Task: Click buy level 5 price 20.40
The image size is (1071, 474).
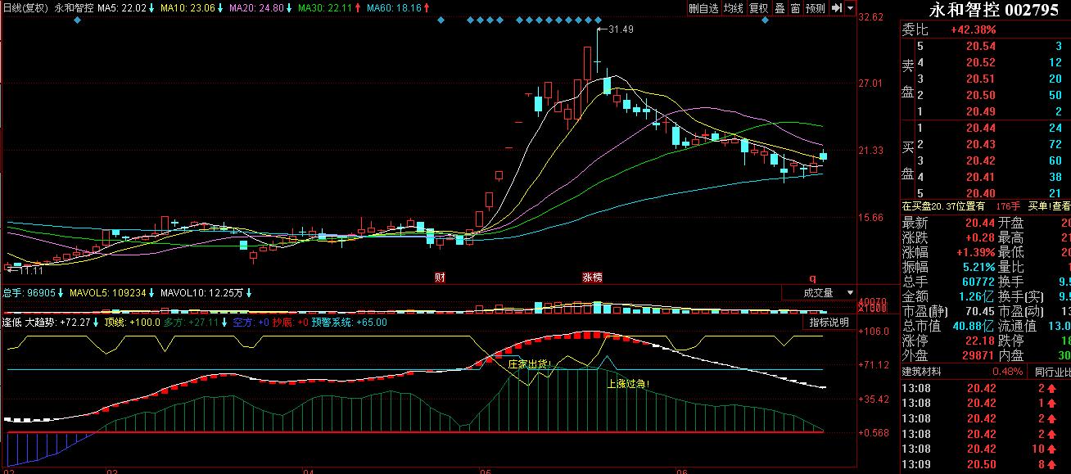Action: (981, 194)
